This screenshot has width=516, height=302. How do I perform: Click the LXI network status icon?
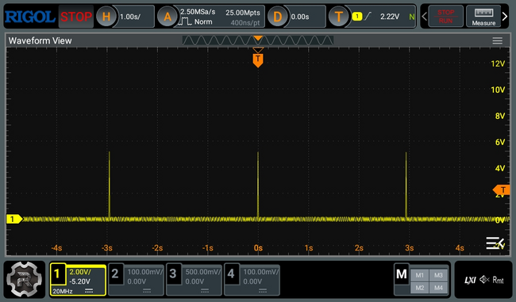[x=470, y=280]
